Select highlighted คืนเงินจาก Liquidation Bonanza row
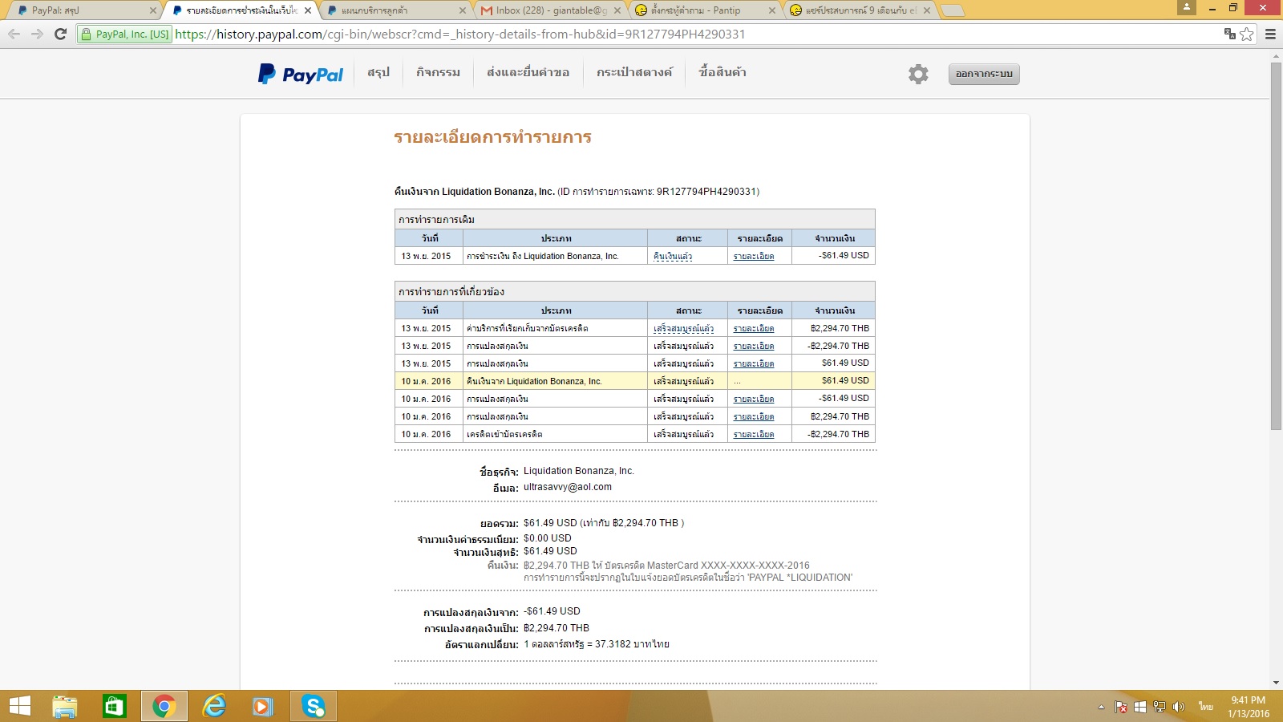Screen dimensions: 1283x722 pyautogui.click(x=634, y=381)
